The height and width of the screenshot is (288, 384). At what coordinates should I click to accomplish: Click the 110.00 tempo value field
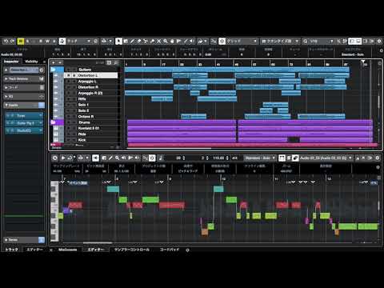[x=218, y=158]
